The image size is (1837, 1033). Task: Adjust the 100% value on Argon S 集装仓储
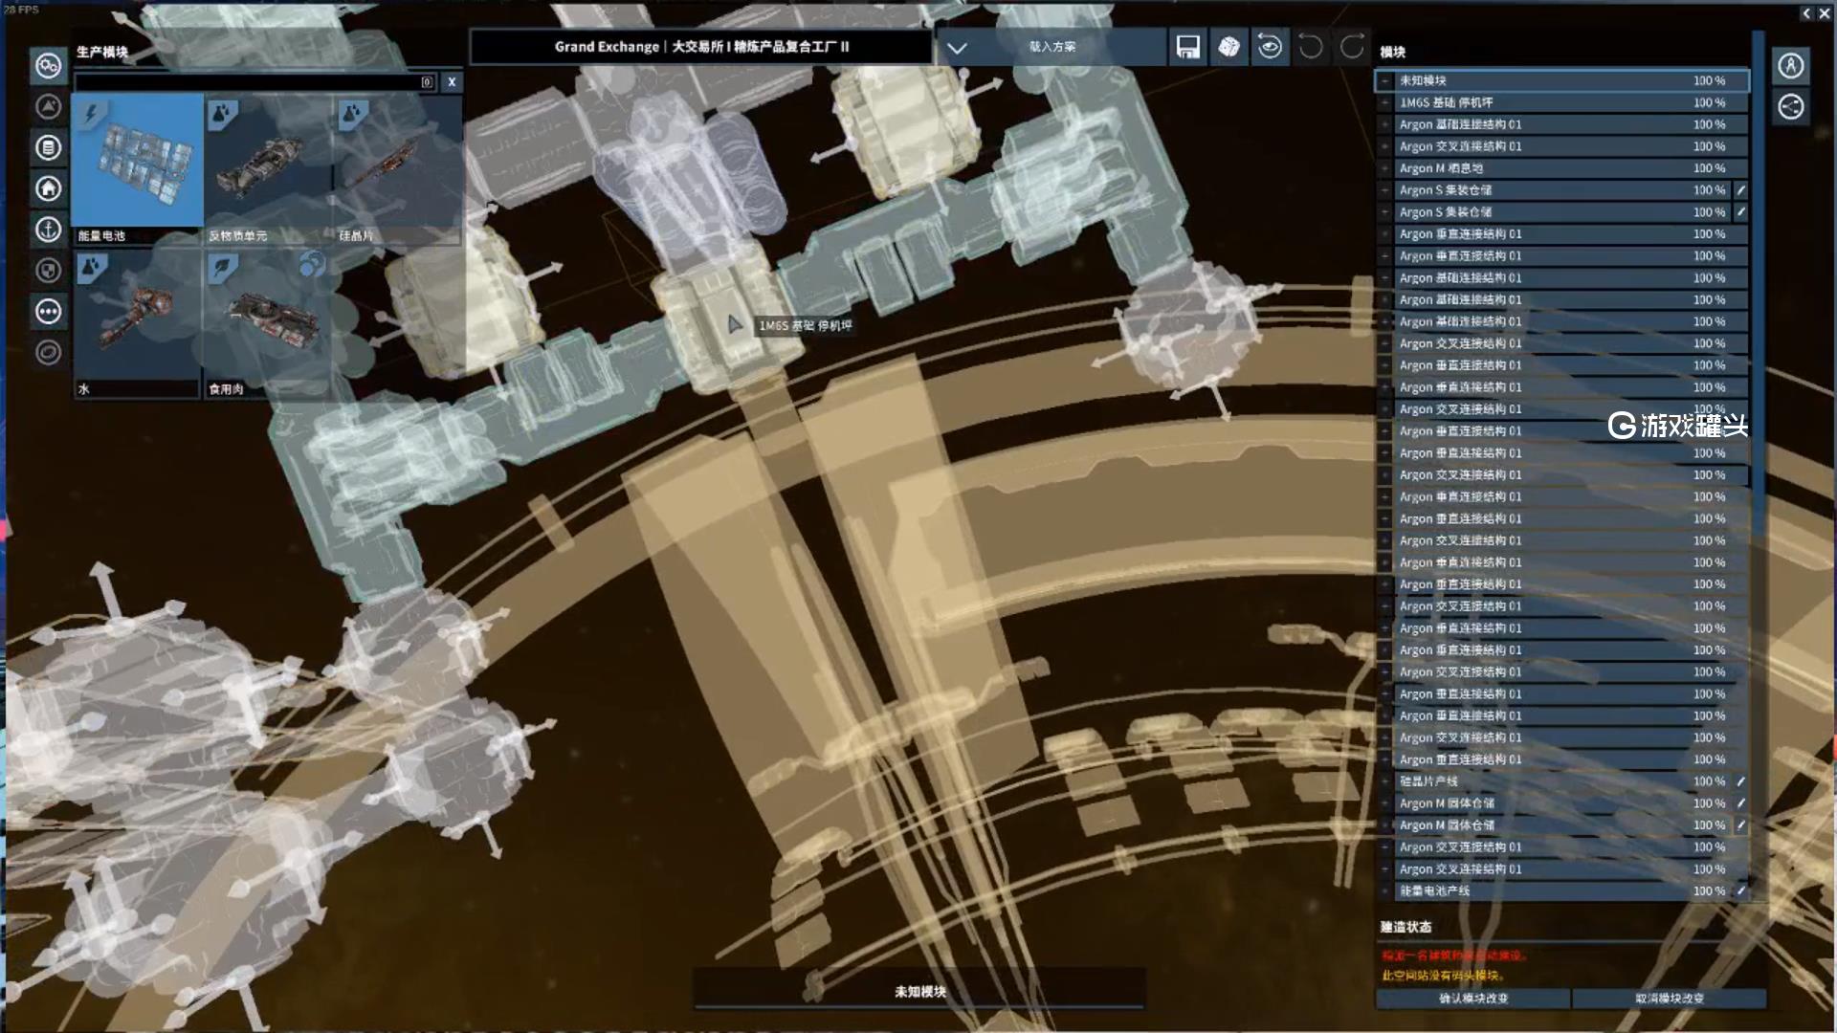(1709, 189)
